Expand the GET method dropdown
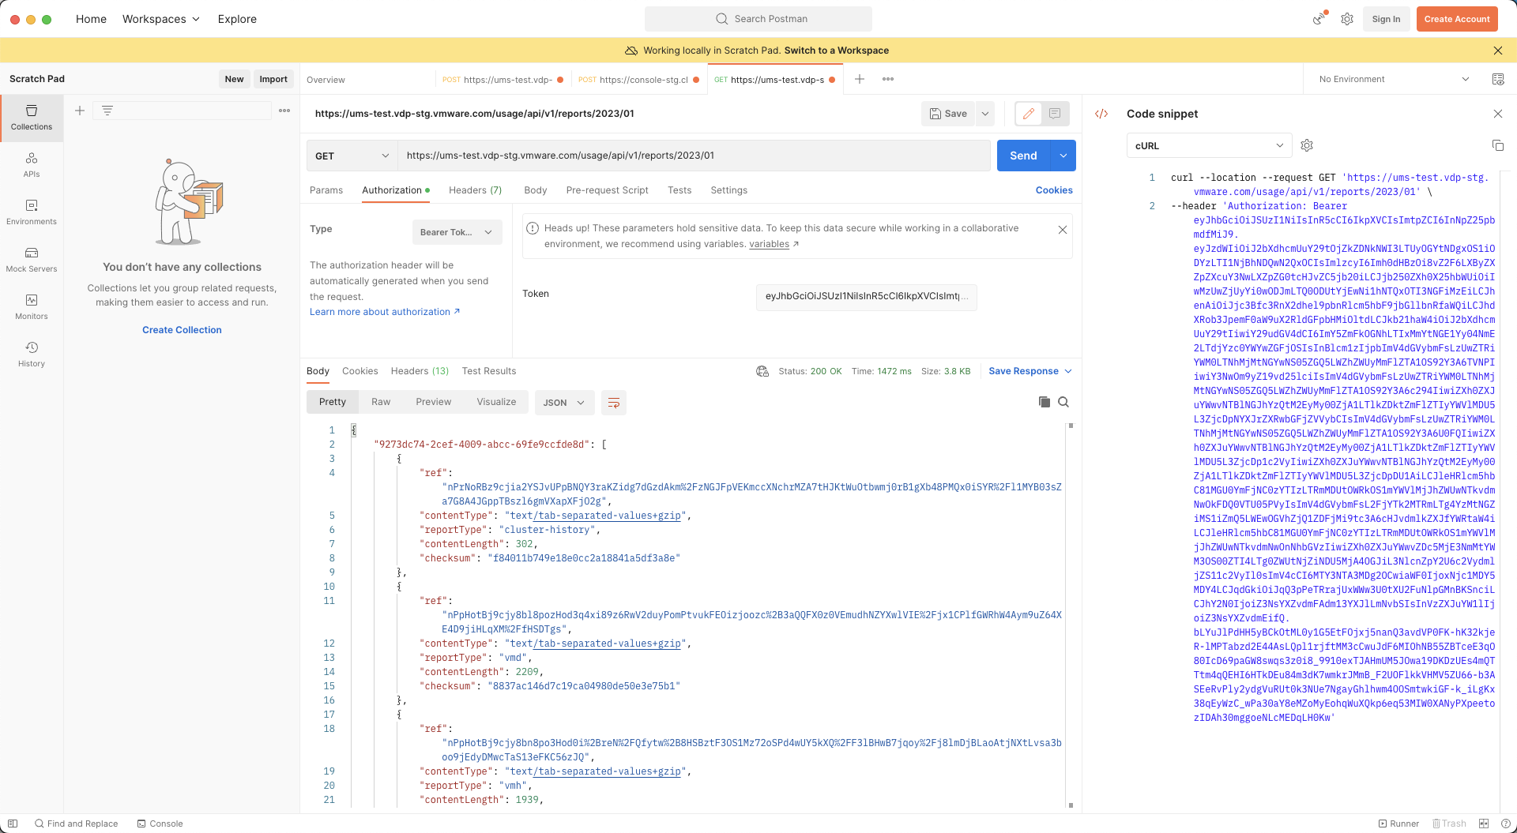1517x833 pixels. [x=352, y=156]
